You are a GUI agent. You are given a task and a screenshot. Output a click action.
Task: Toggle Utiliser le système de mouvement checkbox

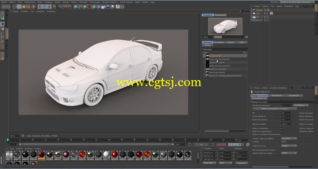282,134
